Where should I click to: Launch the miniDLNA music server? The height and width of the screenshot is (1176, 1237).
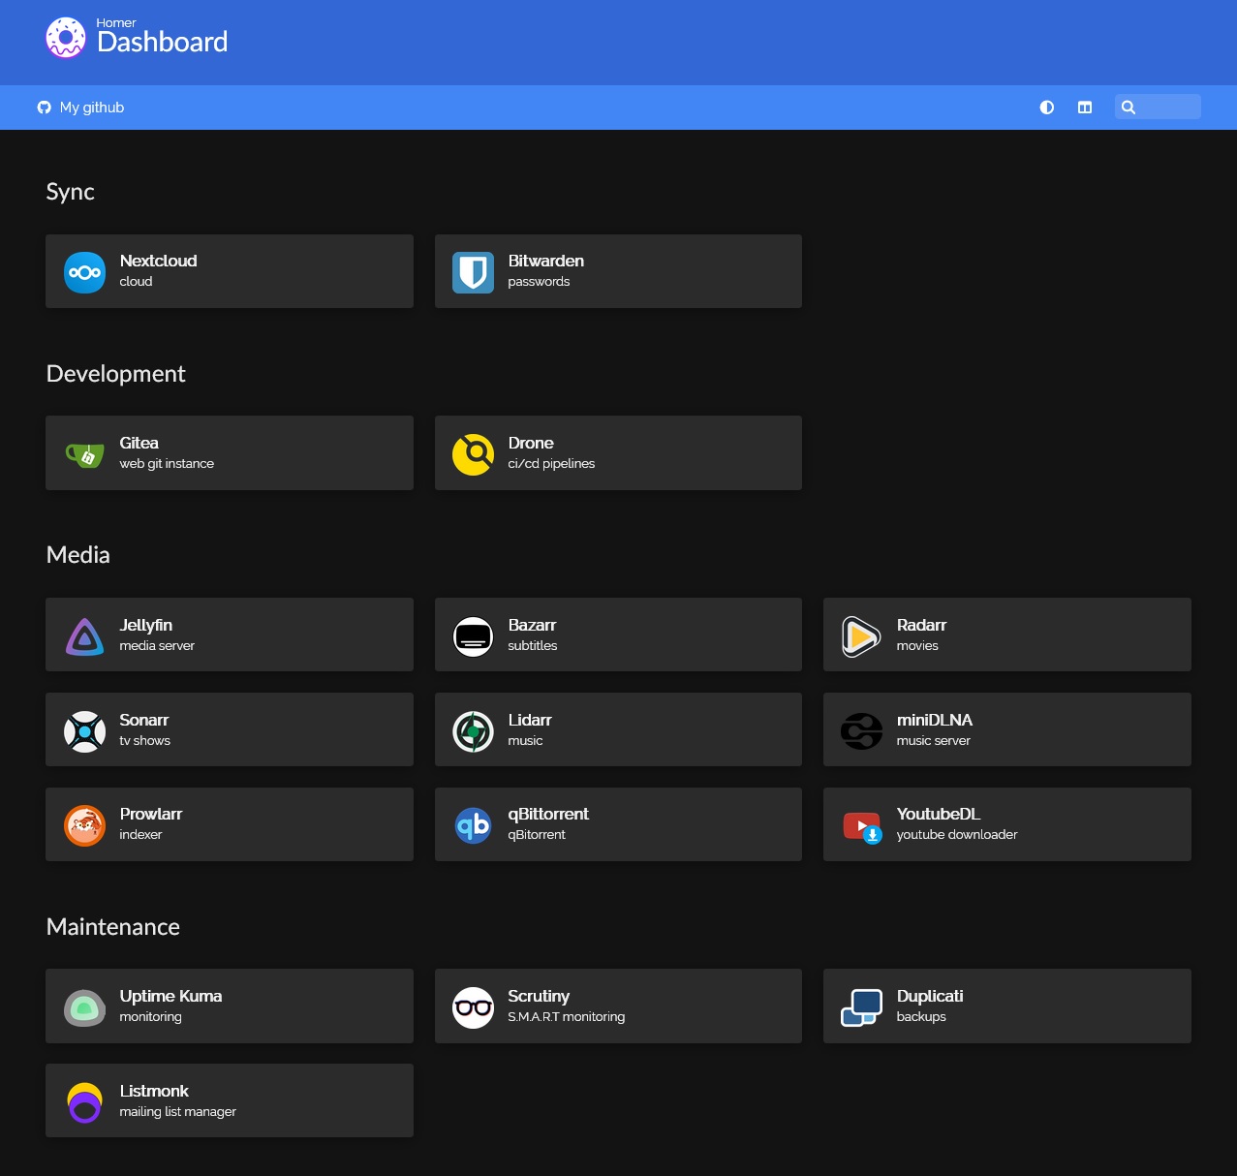[x=1006, y=729]
